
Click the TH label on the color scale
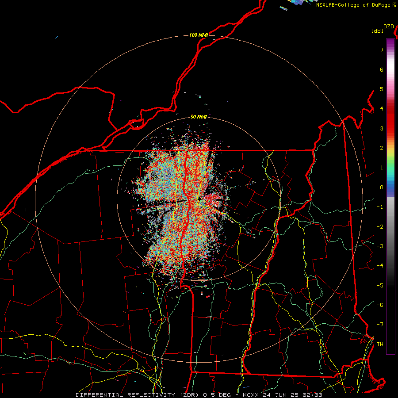coord(380,344)
